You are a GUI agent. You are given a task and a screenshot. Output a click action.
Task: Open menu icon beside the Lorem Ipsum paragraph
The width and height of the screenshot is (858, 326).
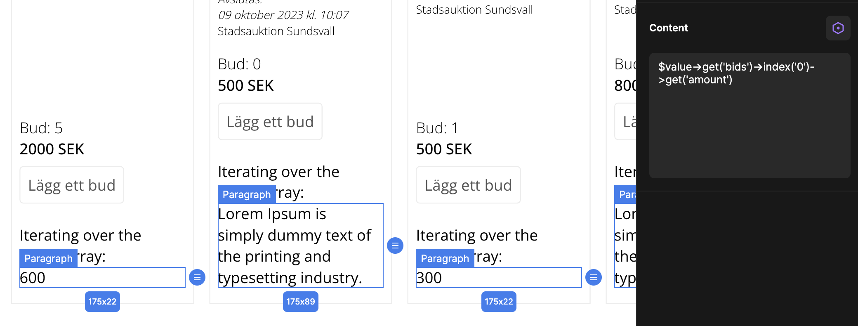click(x=395, y=246)
